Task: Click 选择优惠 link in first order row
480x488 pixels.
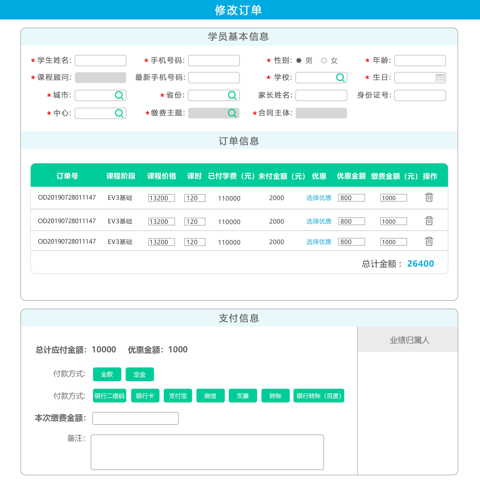Action: (319, 198)
